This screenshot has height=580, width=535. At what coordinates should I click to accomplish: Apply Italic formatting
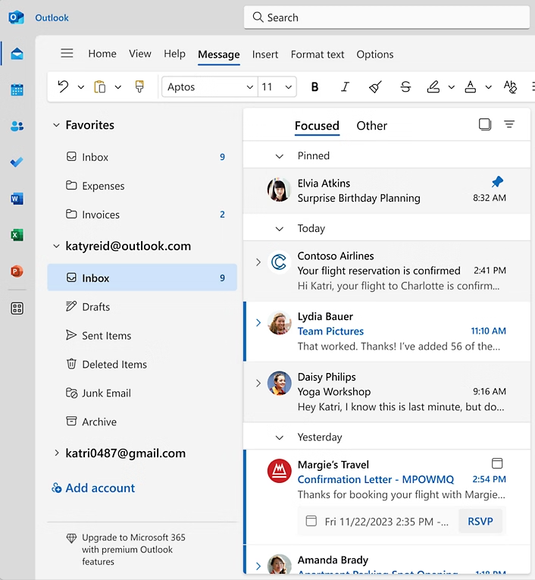coord(345,87)
